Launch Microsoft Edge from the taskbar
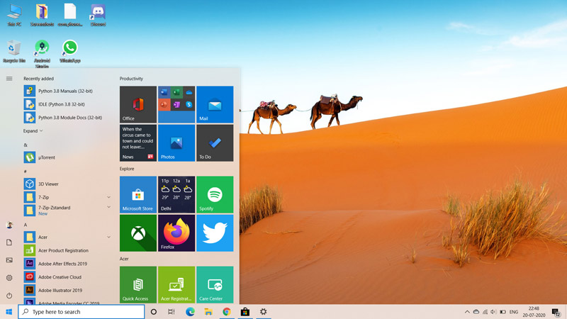The width and height of the screenshot is (567, 319). click(190, 312)
